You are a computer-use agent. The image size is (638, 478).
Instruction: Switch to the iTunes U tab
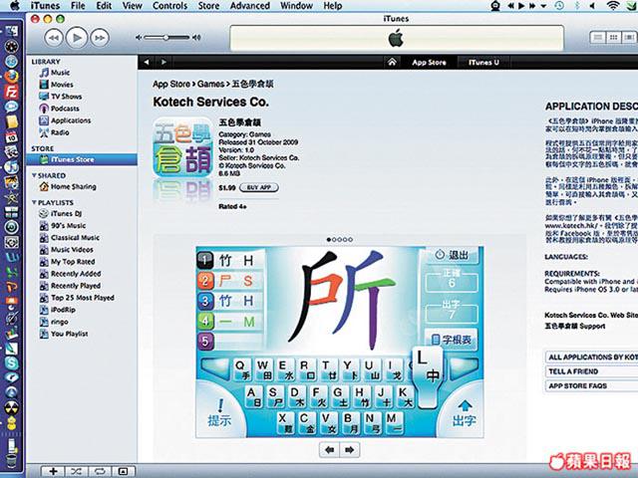[483, 63]
